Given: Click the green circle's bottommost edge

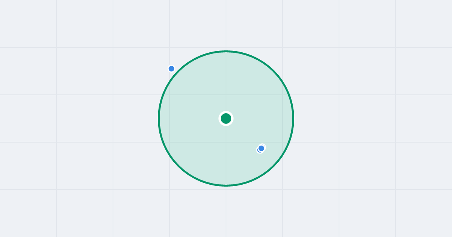Looking at the screenshot, I should (x=226, y=185).
